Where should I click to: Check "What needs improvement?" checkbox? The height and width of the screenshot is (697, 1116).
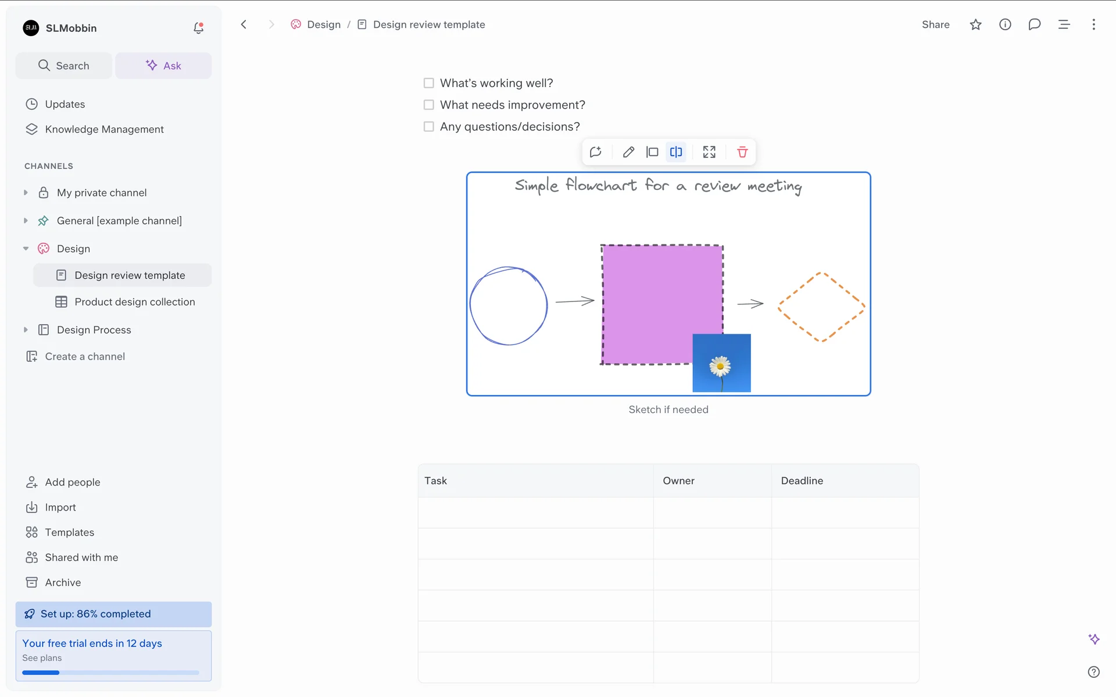coord(429,105)
